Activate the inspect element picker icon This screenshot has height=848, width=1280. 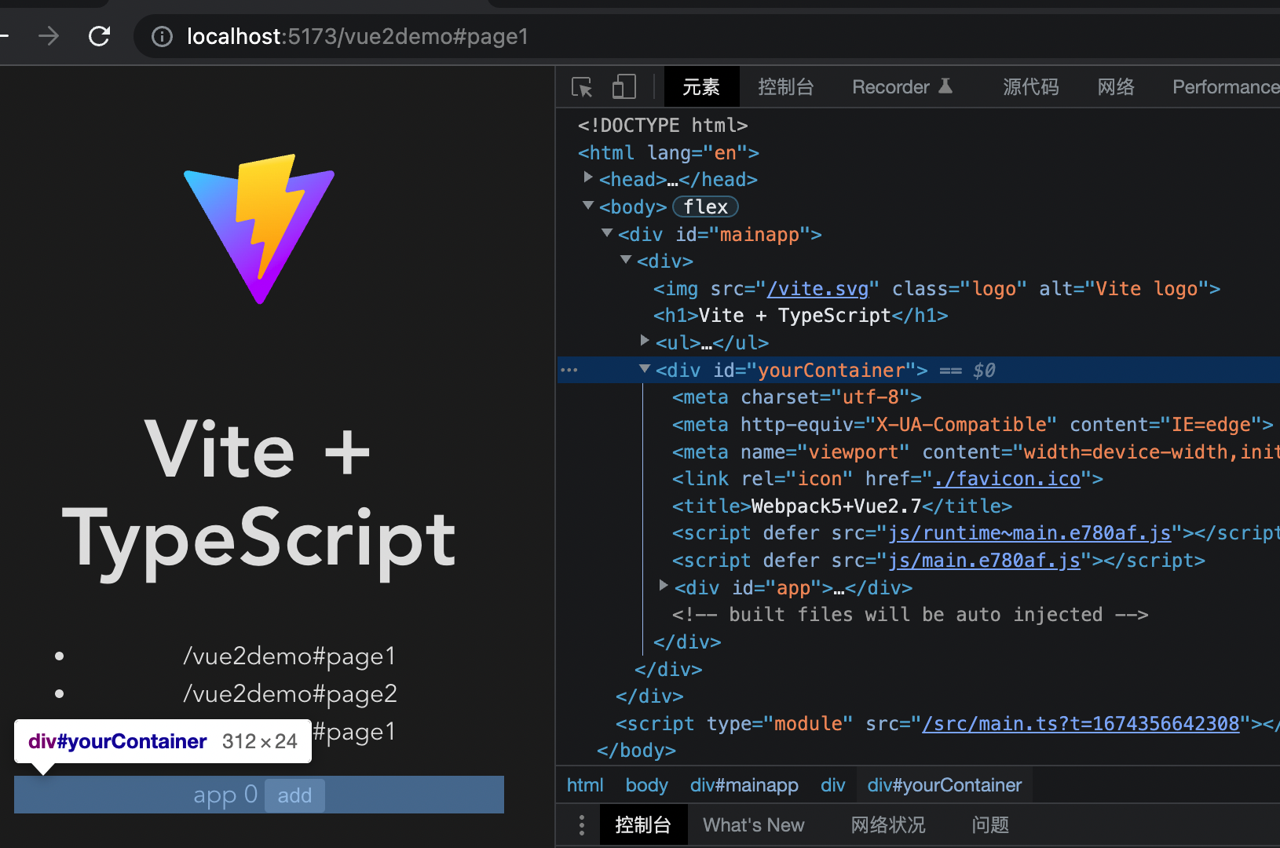(582, 87)
